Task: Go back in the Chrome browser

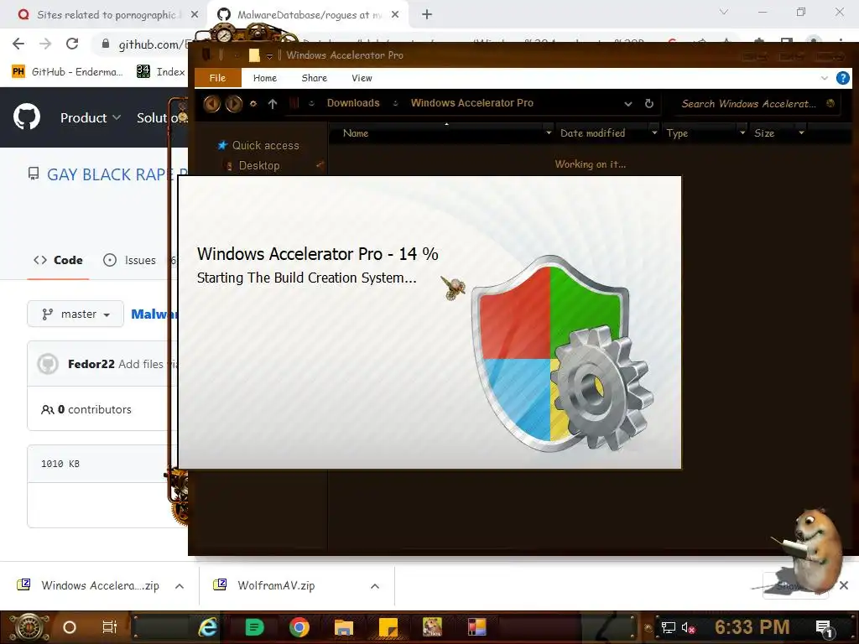Action: pyautogui.click(x=18, y=44)
